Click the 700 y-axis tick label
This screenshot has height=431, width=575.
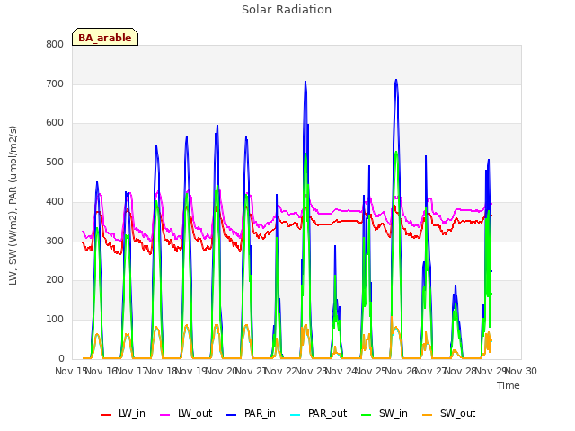(55, 84)
